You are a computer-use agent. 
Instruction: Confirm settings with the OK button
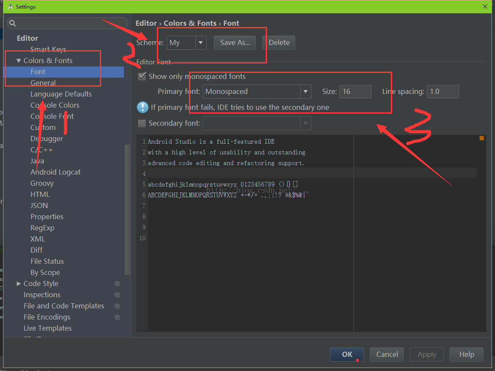tap(347, 354)
